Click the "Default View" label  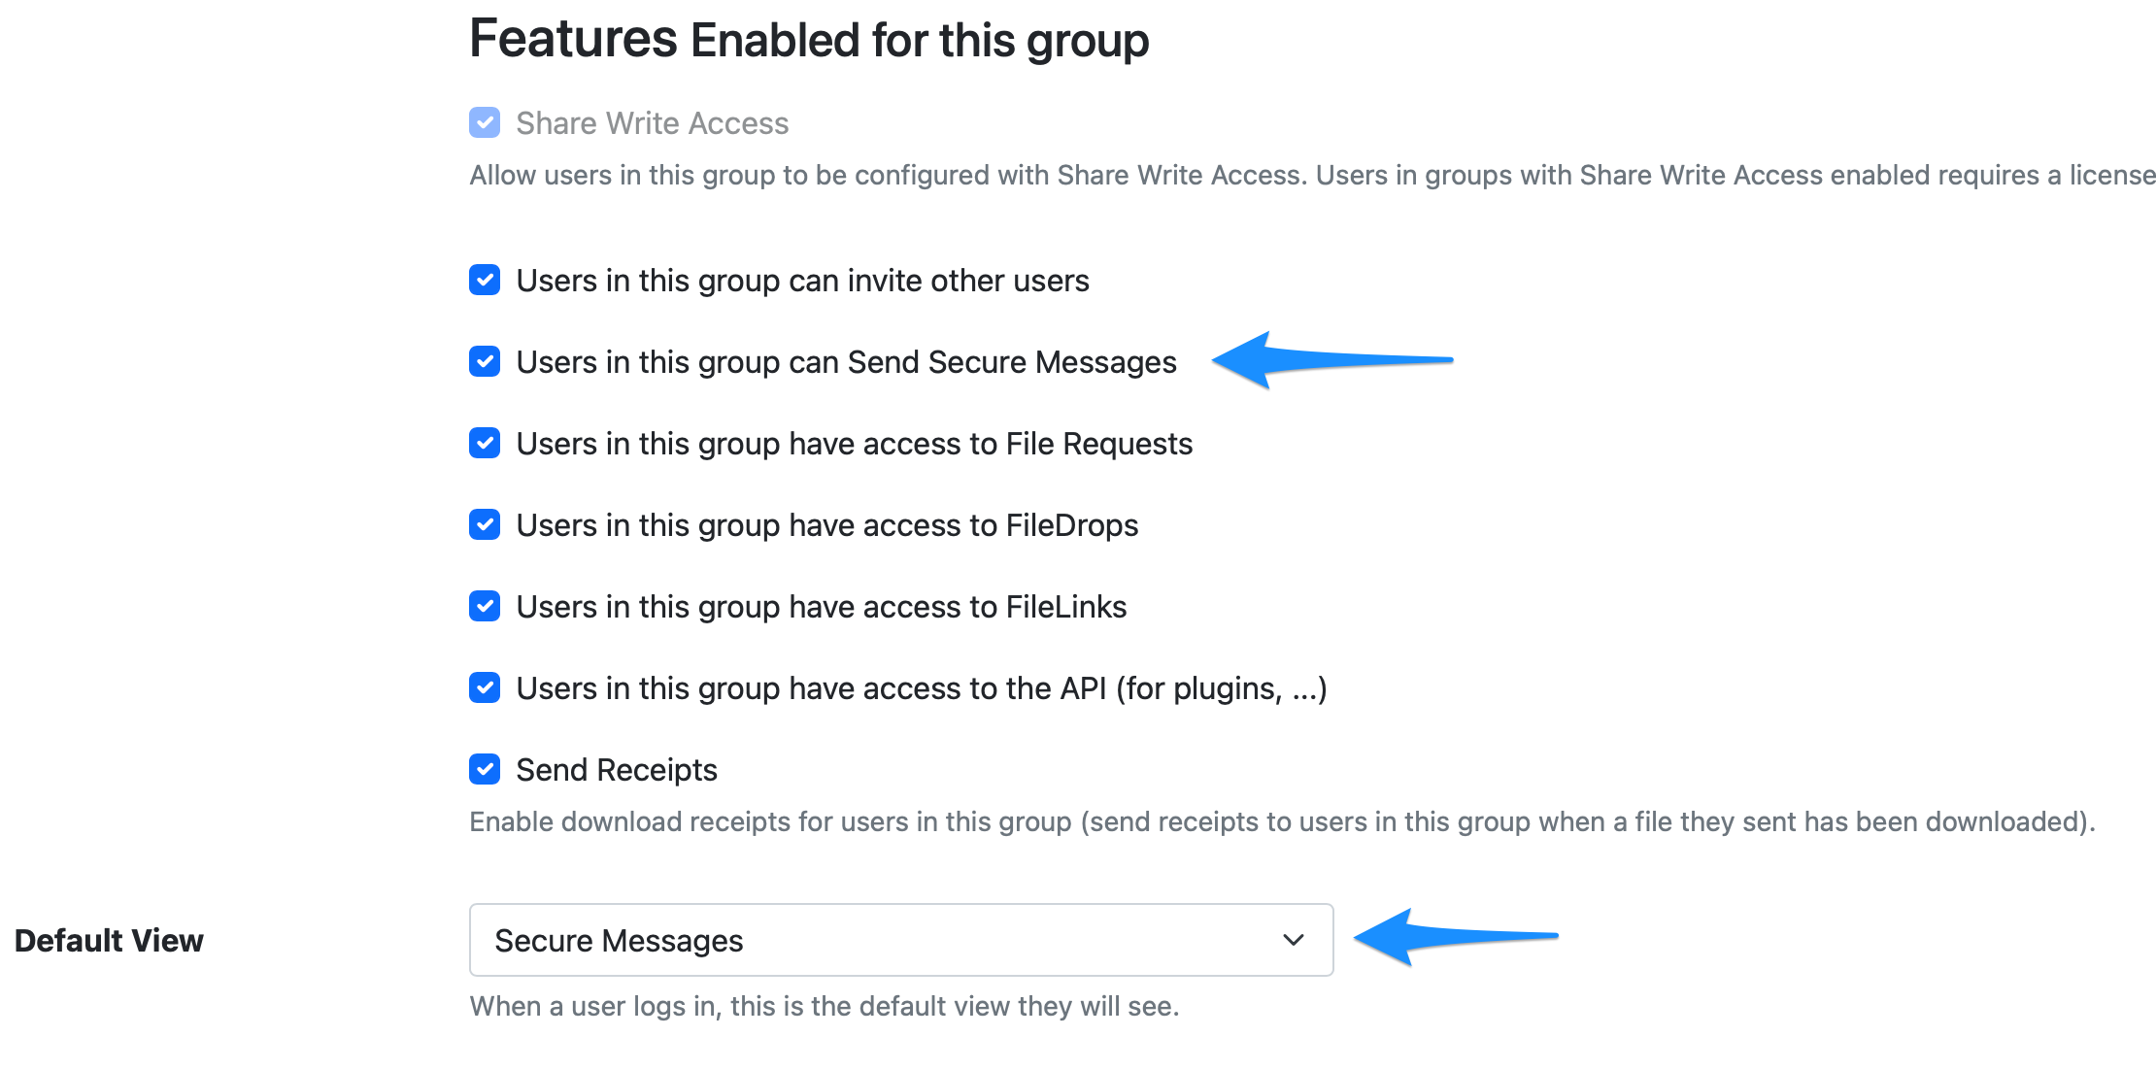pyautogui.click(x=110, y=939)
